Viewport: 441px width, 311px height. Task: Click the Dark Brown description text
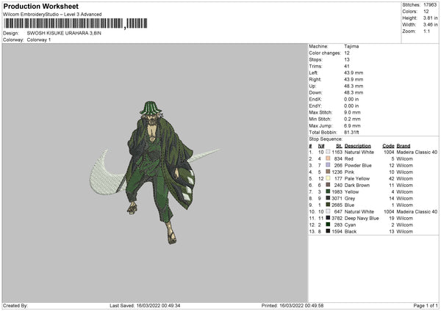tap(357, 186)
